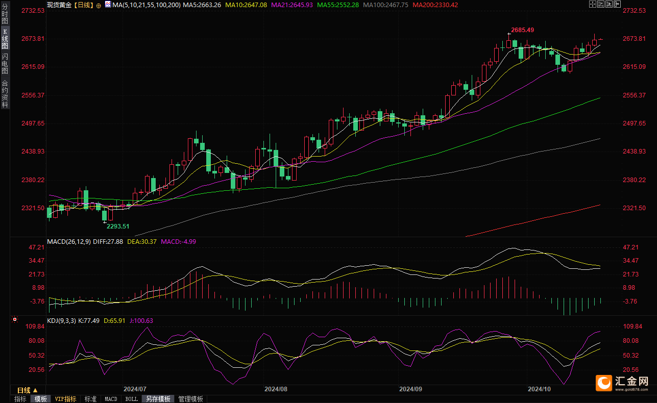This screenshot has height=403, width=657.
Task: Click the small gear marker icon above KDJ
Action: 14,320
